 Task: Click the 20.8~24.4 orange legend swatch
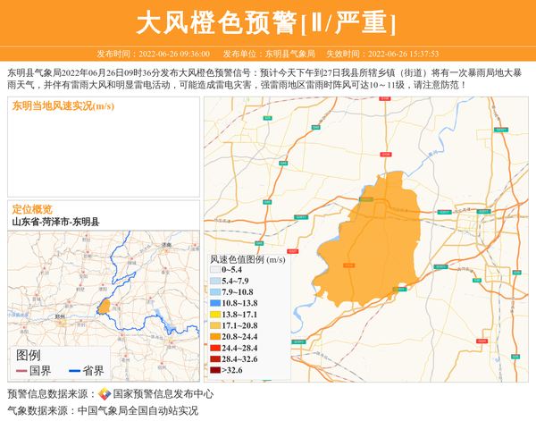click(x=214, y=337)
